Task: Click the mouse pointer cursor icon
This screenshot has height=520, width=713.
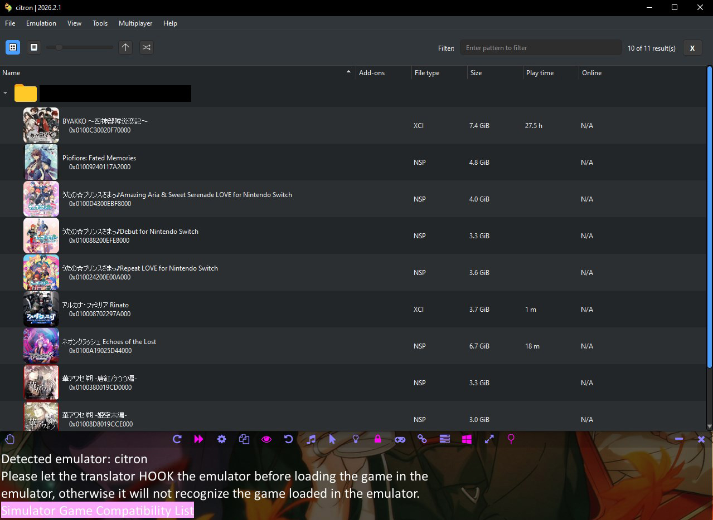Action: point(333,439)
